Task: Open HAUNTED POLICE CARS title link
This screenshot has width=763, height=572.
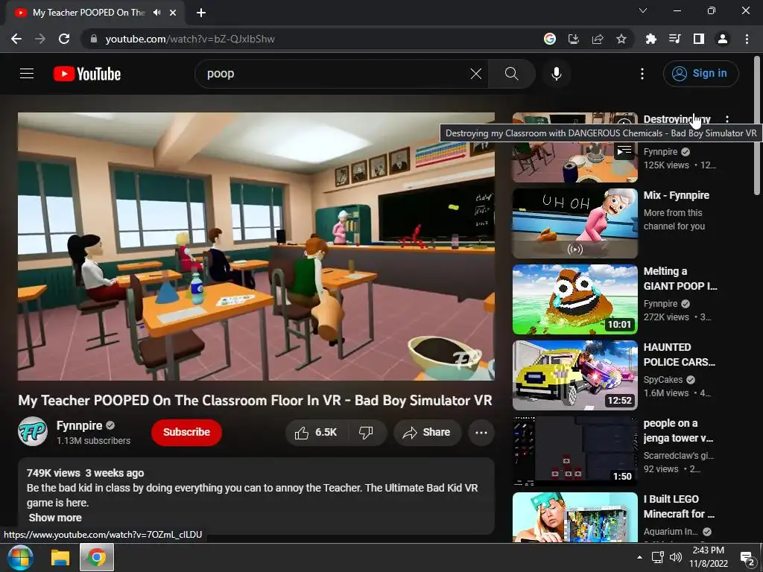Action: (x=680, y=355)
